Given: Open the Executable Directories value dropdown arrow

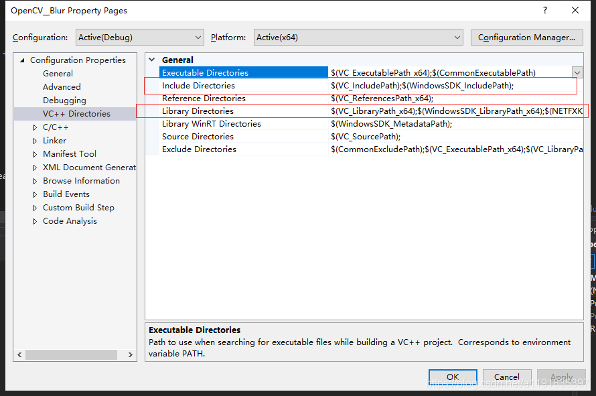Looking at the screenshot, I should pyautogui.click(x=577, y=72).
